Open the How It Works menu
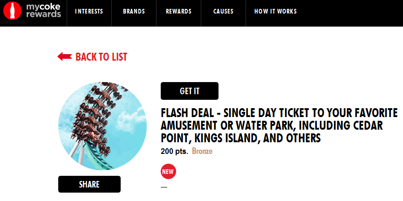The width and height of the screenshot is (403, 201). click(275, 12)
